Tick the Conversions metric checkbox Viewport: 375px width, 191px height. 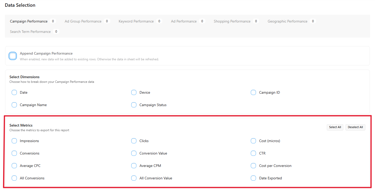[x=14, y=153]
